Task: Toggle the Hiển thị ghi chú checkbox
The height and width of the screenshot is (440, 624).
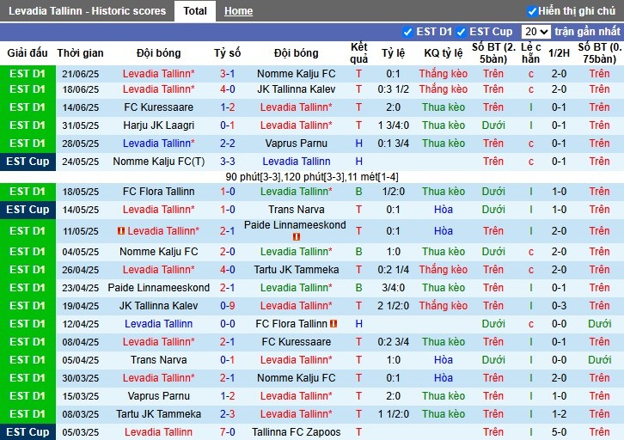Action: point(532,11)
